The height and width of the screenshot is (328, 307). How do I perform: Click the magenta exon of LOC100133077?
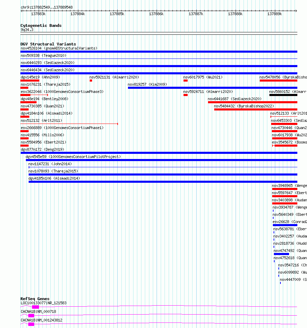tap(36, 307)
